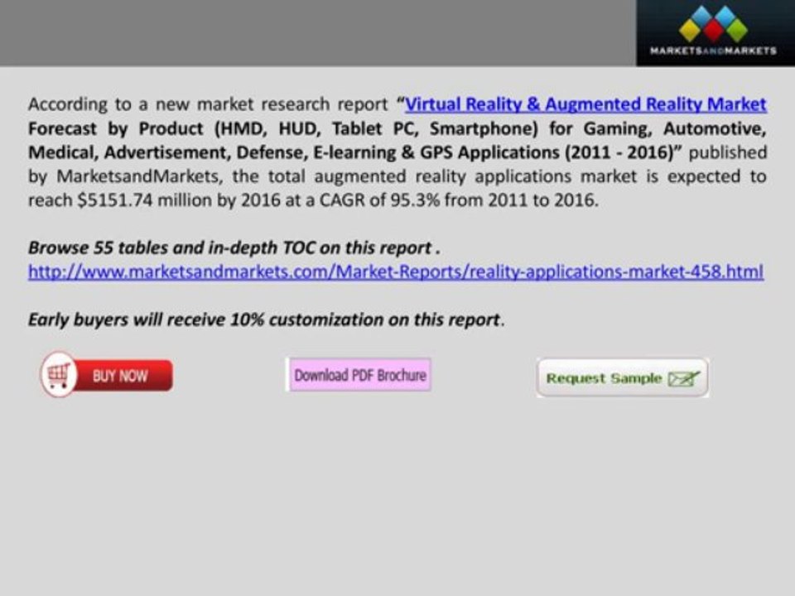Click the text "According to a new market research report"

(208, 104)
